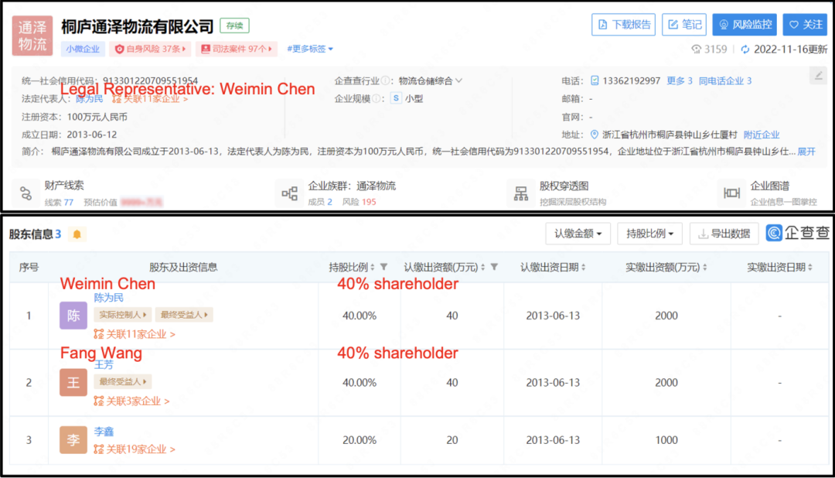Click the 企业图谱 company graph icon
This screenshot has height=478, width=835.
732,193
